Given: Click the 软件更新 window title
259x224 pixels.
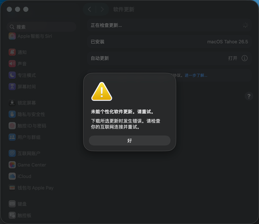Looking at the screenshot, I should tap(124, 9).
